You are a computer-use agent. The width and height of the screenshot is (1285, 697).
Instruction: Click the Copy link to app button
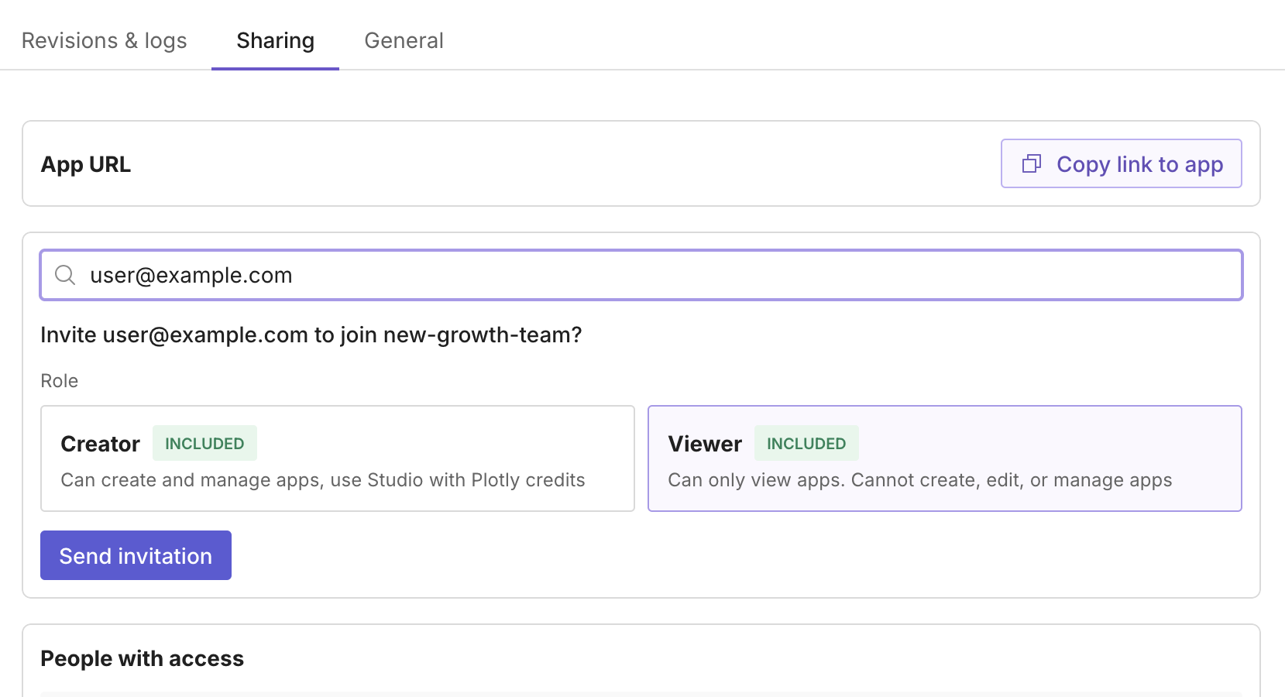[x=1121, y=163]
